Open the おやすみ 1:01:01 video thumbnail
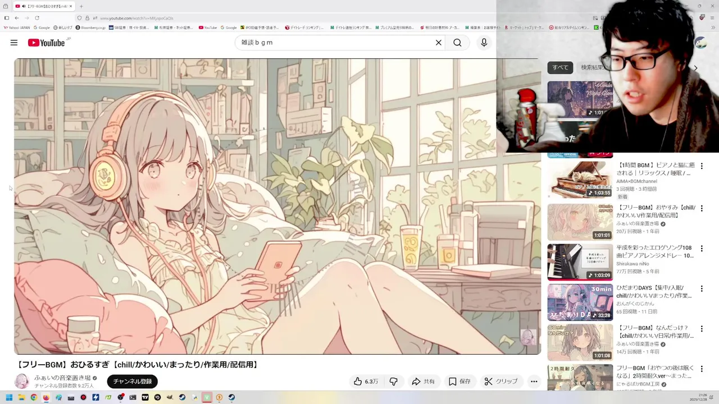The height and width of the screenshot is (404, 719). [580, 222]
